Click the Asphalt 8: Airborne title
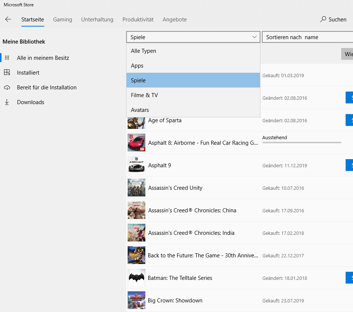353x312 pixels. [x=203, y=143]
